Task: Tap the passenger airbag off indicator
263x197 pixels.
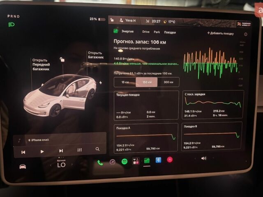Action: [244, 24]
